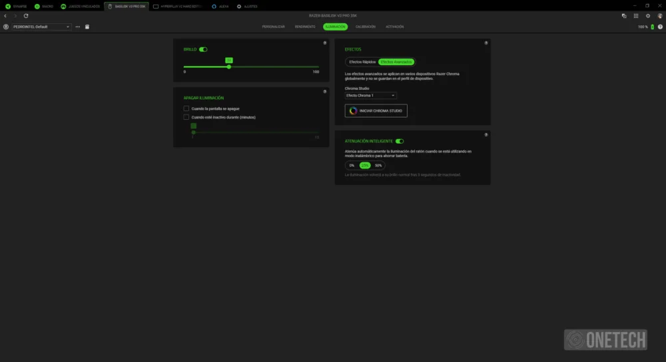666x362 pixels.
Task: Switch to the Calibración section
Action: tap(365, 27)
